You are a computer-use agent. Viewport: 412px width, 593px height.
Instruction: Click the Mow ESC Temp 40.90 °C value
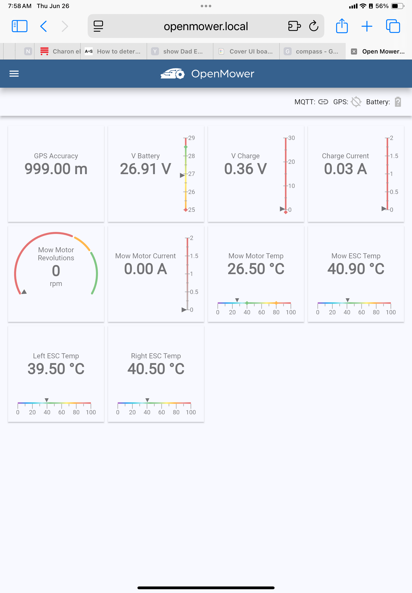356,269
